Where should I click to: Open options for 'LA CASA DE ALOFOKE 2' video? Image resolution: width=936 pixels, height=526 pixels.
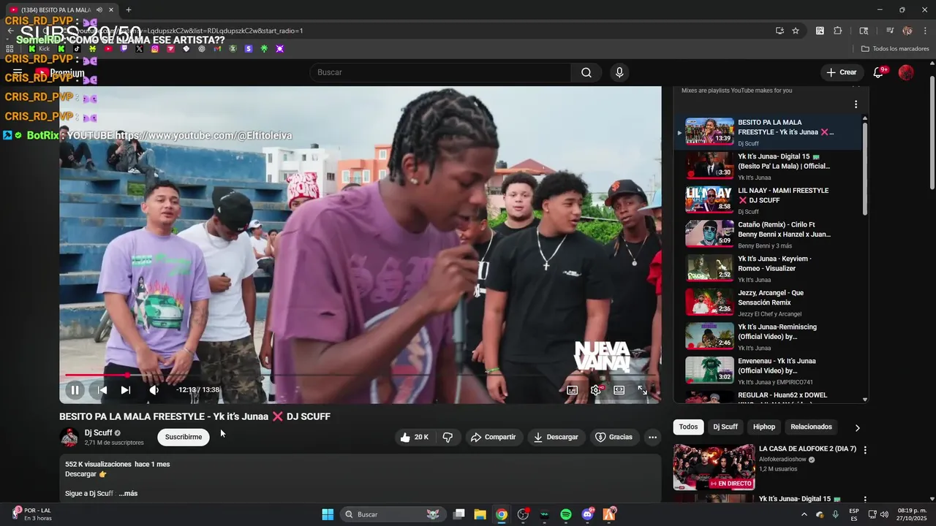(865, 450)
